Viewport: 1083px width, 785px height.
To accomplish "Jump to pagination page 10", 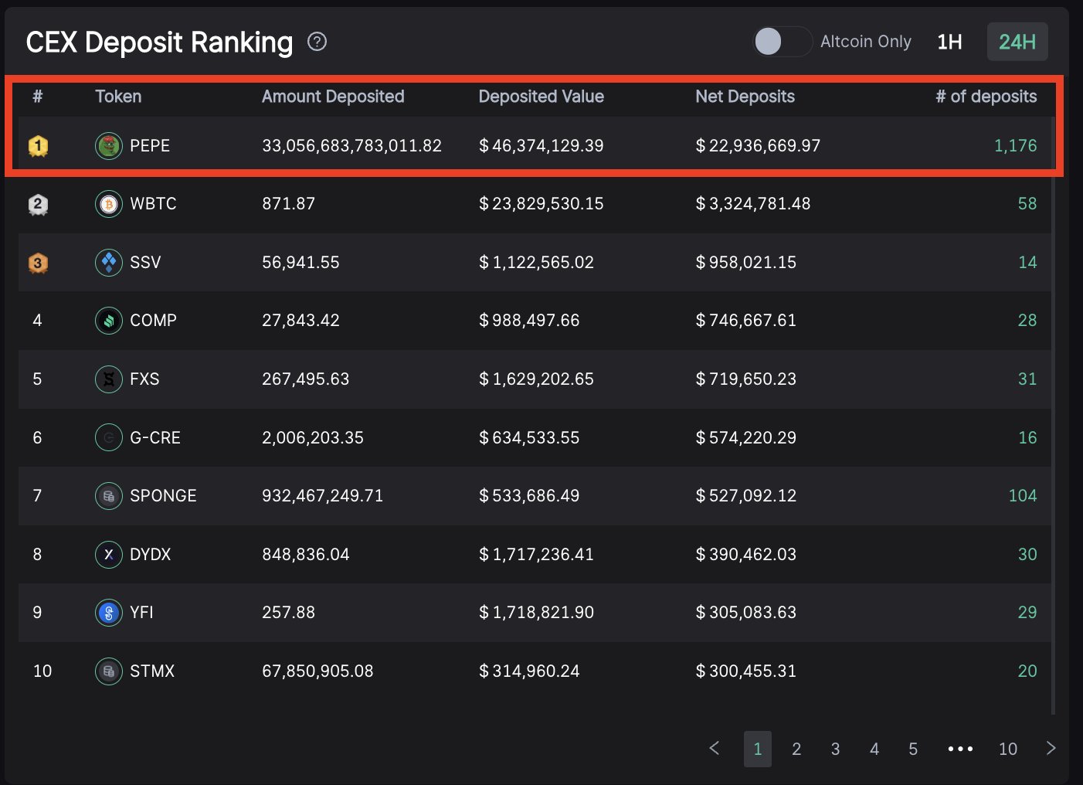I will (x=1008, y=749).
